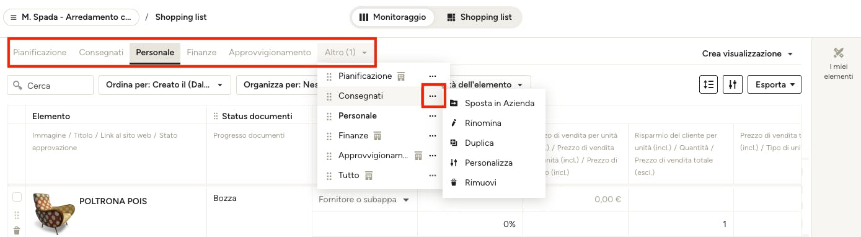Open the Ordina per: Creato il dropdown
Image resolution: width=861 pixels, height=237 pixels.
pyautogui.click(x=164, y=85)
